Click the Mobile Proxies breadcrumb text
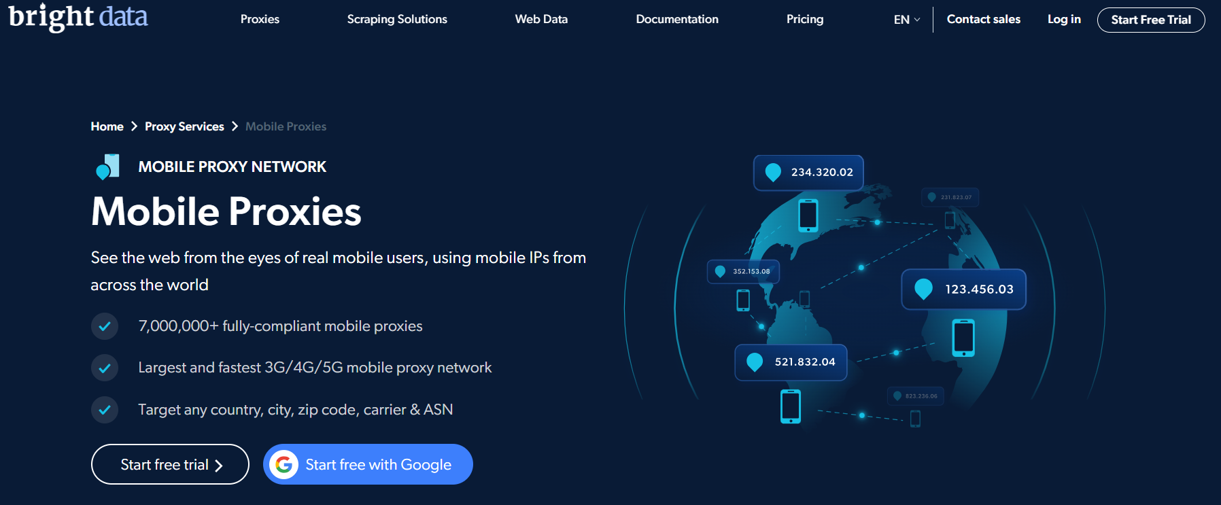This screenshot has width=1221, height=505. coord(286,126)
